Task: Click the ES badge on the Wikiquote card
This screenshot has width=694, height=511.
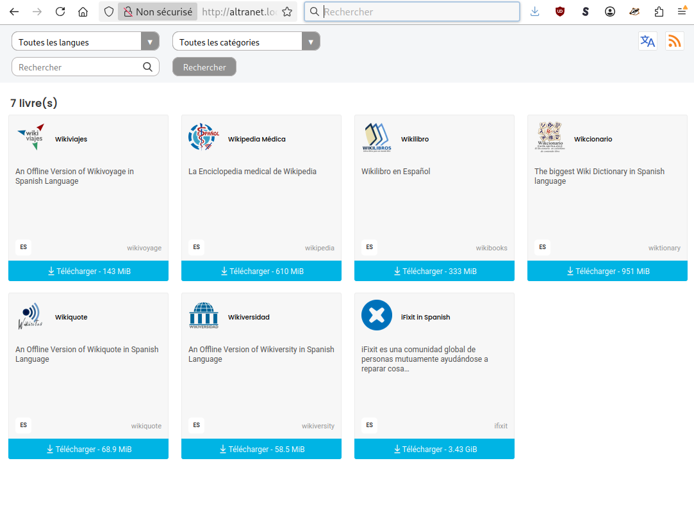Action: pos(23,425)
